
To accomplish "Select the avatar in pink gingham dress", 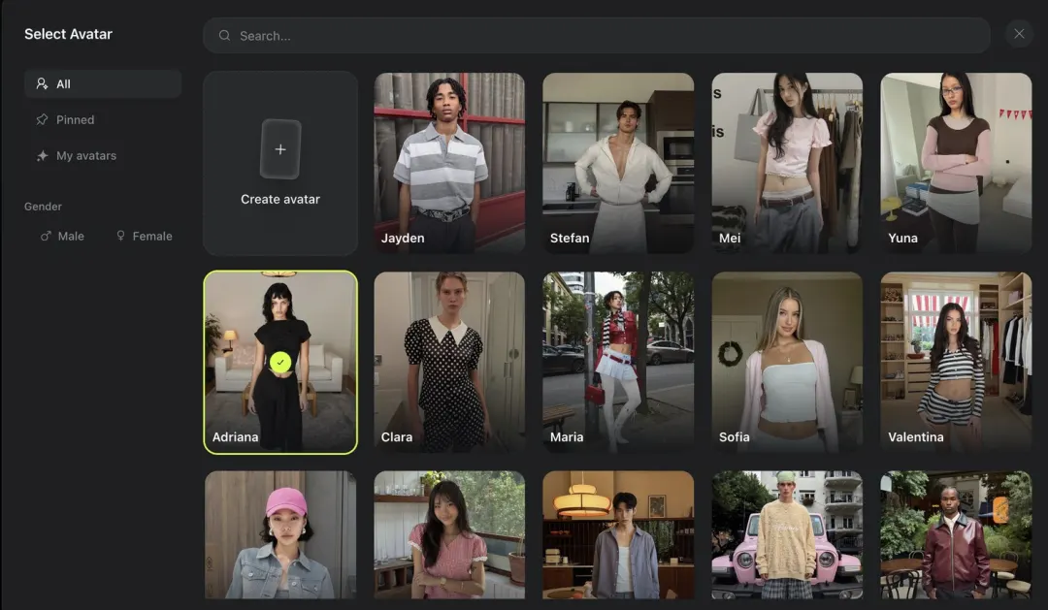I will tap(449, 534).
